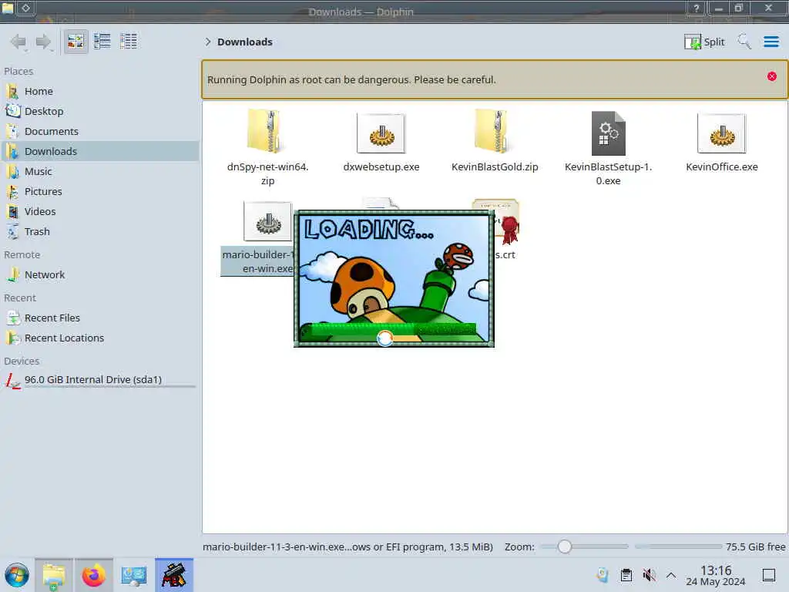Go back with the back arrow
This screenshot has height=592, width=789.
pyautogui.click(x=18, y=42)
